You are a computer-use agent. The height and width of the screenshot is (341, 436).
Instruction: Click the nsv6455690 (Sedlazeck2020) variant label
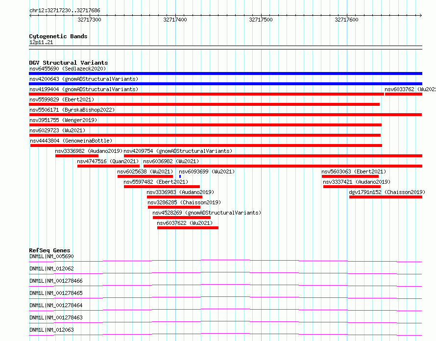(68, 69)
